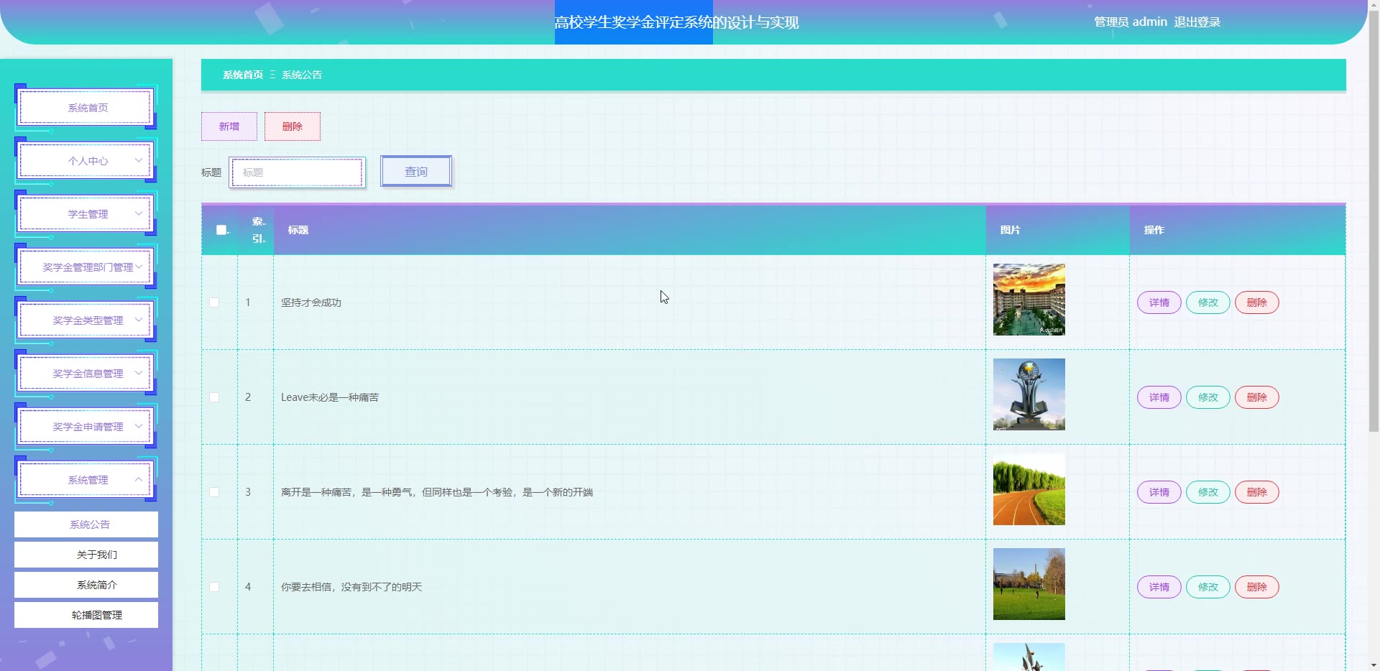Click 修改 for Leave未必是一种痛苦
This screenshot has height=671, width=1380.
1208,397
